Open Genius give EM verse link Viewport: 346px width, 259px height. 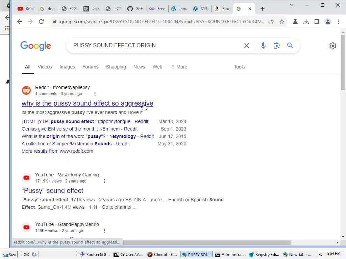(80, 129)
